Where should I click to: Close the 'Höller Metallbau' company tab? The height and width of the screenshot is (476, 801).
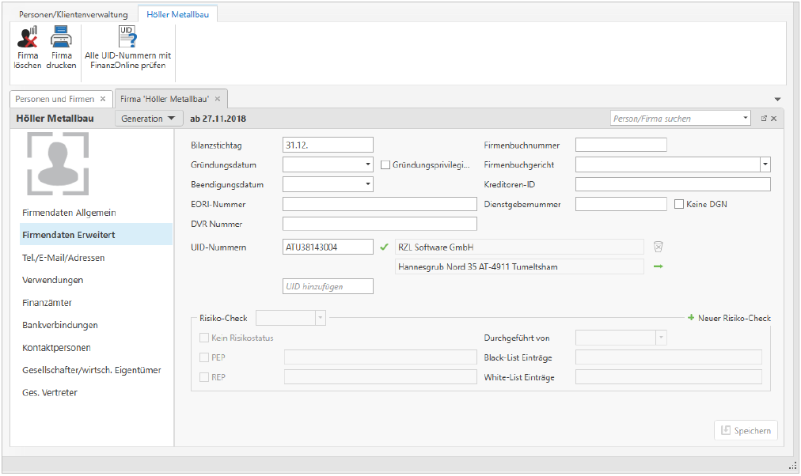coord(218,100)
